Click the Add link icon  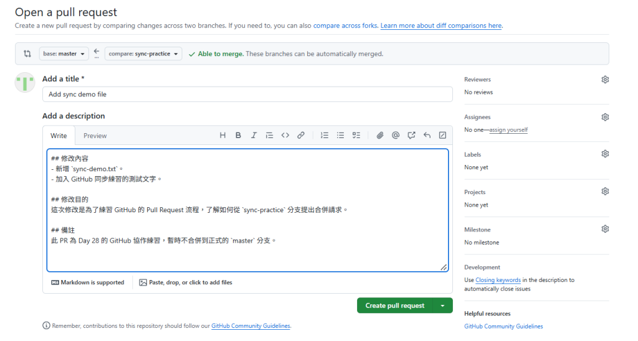(x=301, y=136)
